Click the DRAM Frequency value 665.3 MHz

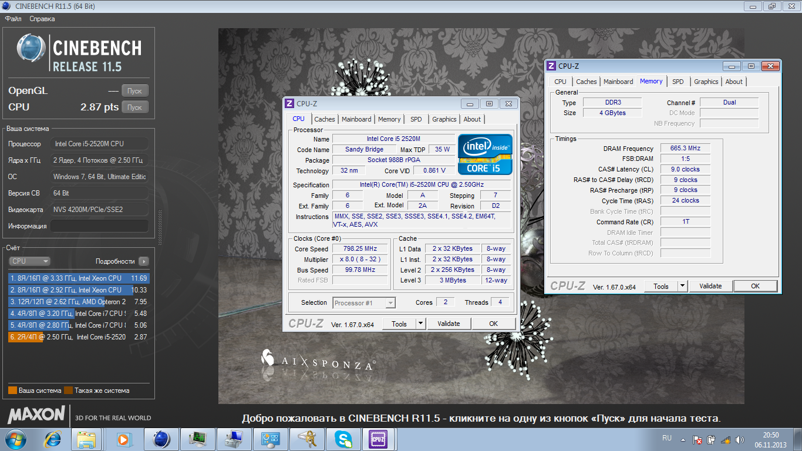pos(685,149)
